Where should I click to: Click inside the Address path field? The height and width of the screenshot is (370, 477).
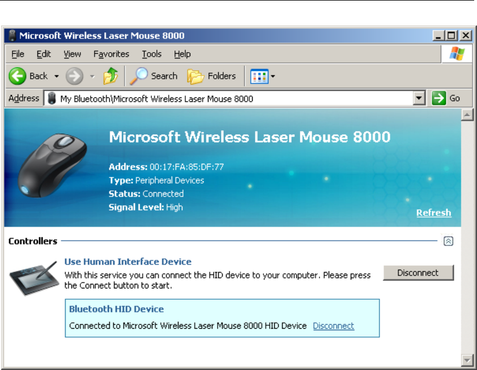tap(234, 98)
